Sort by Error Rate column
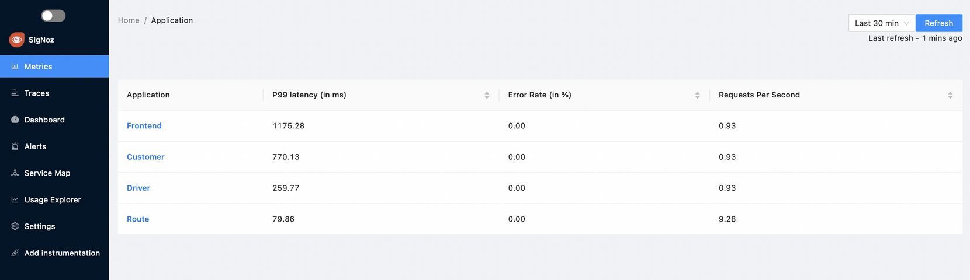The width and height of the screenshot is (970, 280). tap(697, 95)
